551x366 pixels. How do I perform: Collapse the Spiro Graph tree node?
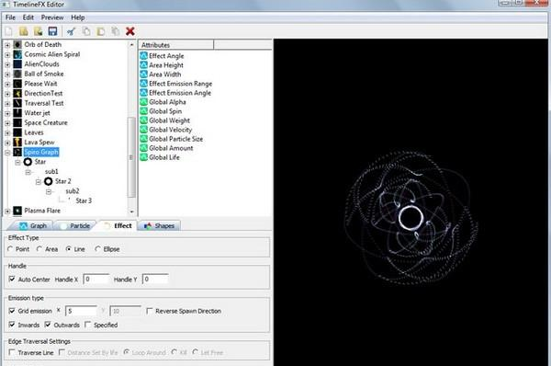pyautogui.click(x=7, y=153)
